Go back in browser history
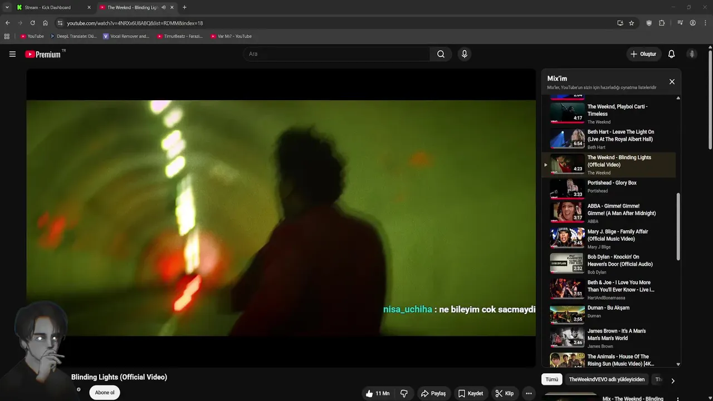 tap(7, 23)
